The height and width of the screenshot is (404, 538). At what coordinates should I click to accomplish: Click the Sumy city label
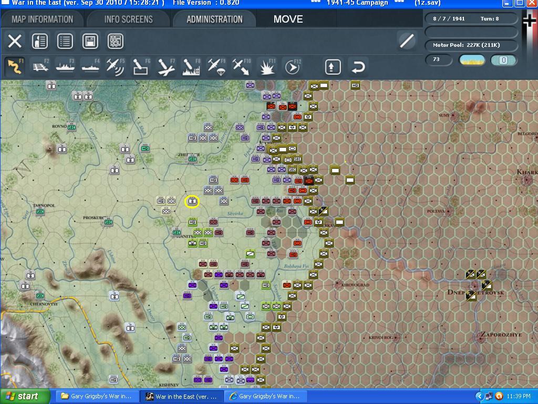tap(444, 115)
